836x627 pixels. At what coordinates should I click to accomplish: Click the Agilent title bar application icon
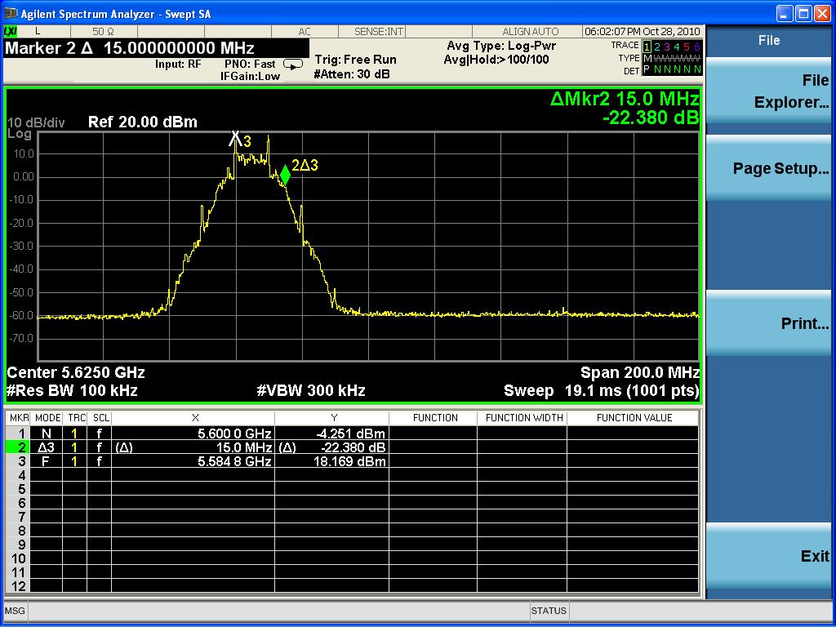[x=11, y=14]
